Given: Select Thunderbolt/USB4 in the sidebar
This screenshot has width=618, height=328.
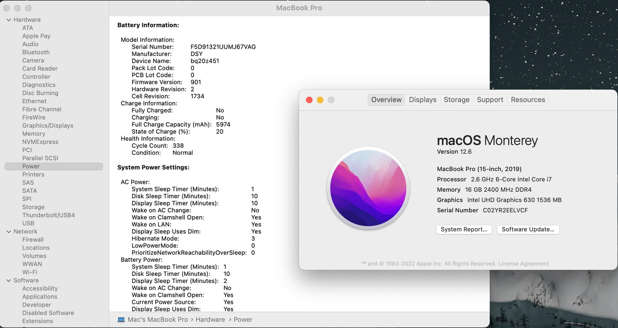Looking at the screenshot, I should pos(48,215).
